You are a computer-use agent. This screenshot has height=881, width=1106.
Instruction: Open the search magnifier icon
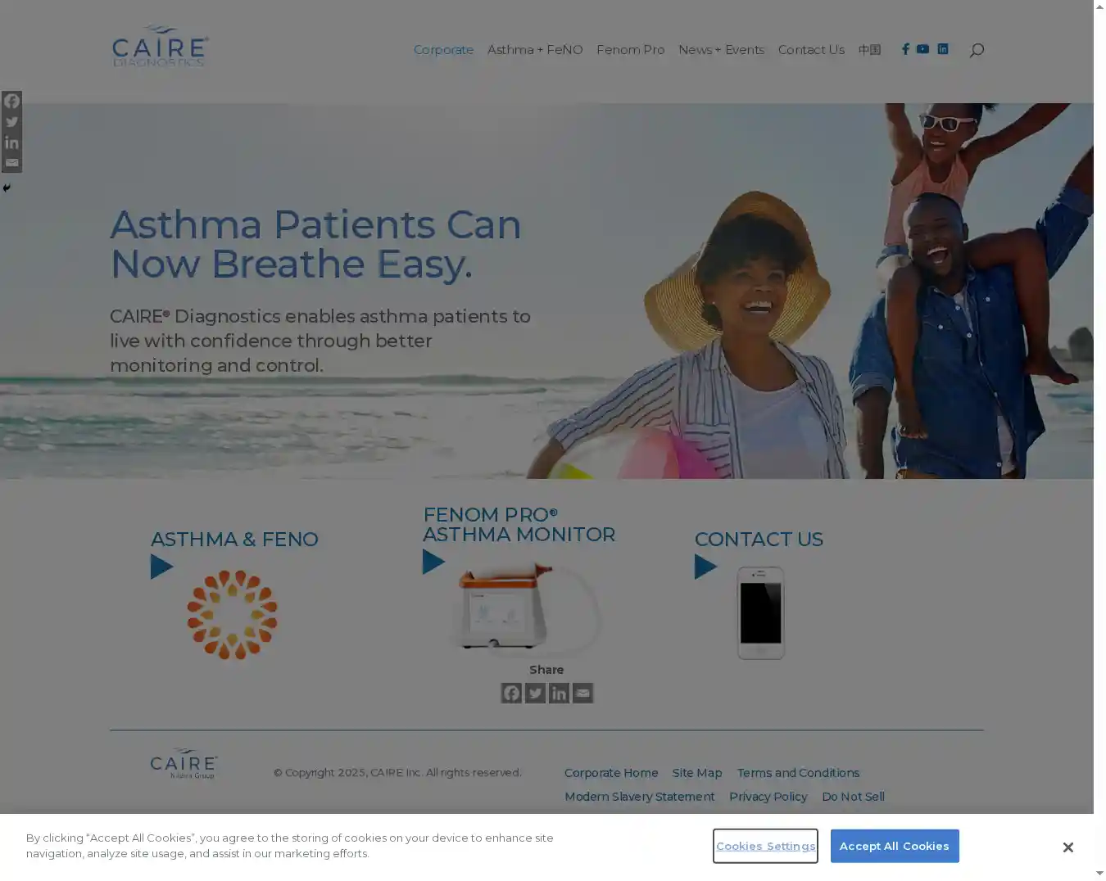click(977, 51)
